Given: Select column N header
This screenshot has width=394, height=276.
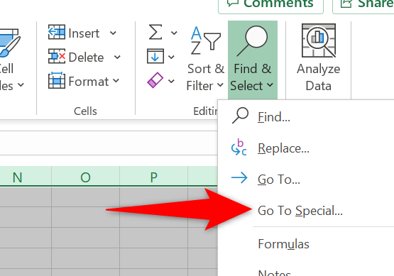Looking at the screenshot, I should (26, 177).
